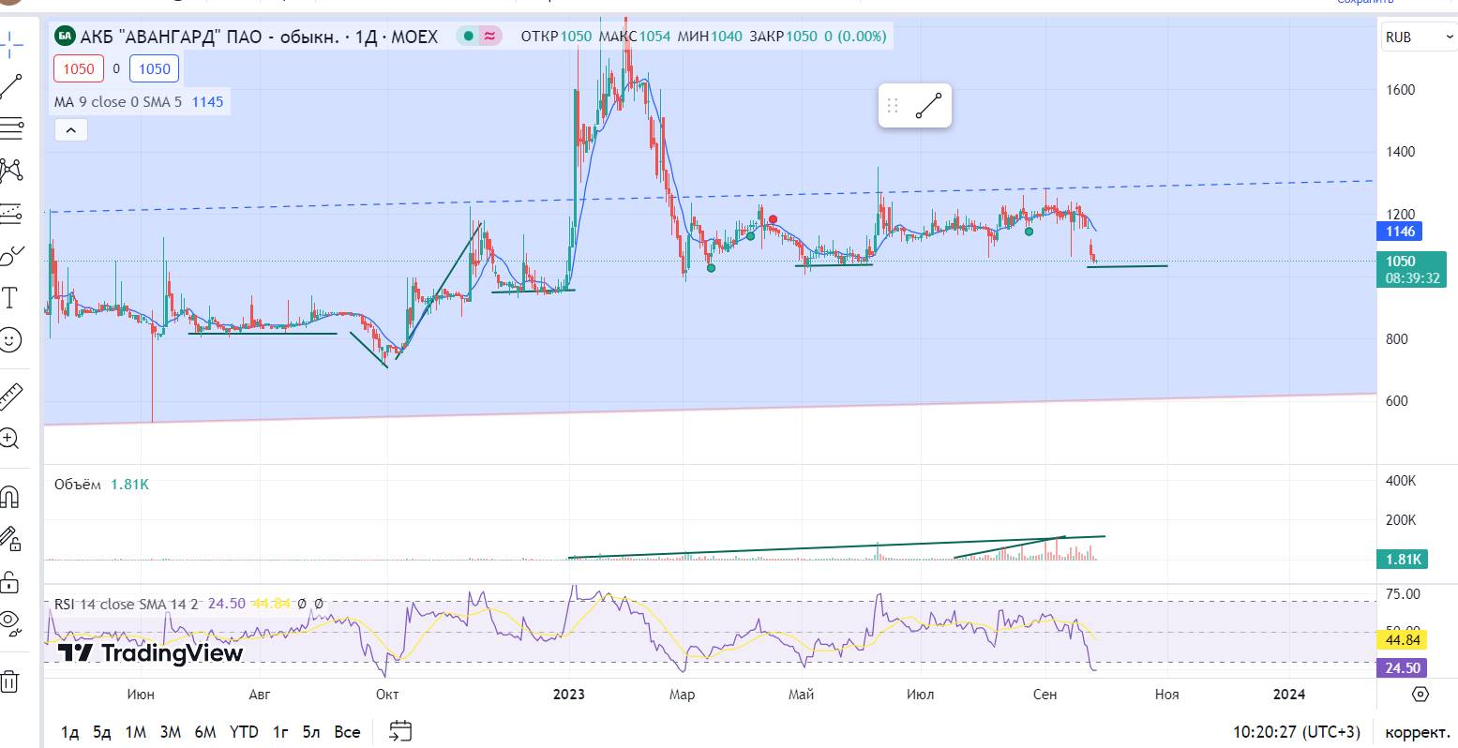
Task: Open chart settings gear at bottom right
Action: [x=1420, y=695]
